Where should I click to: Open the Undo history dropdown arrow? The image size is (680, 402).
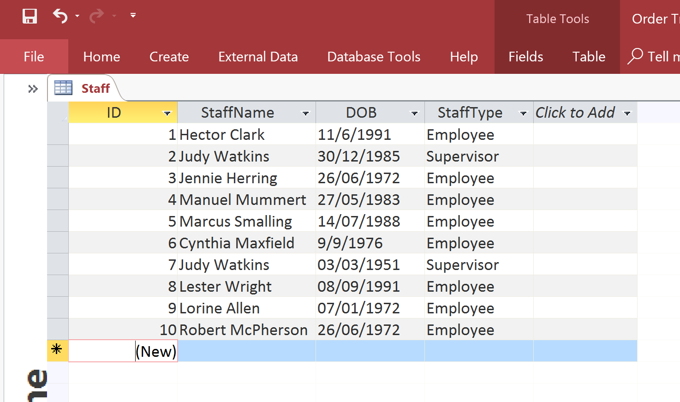tap(77, 16)
